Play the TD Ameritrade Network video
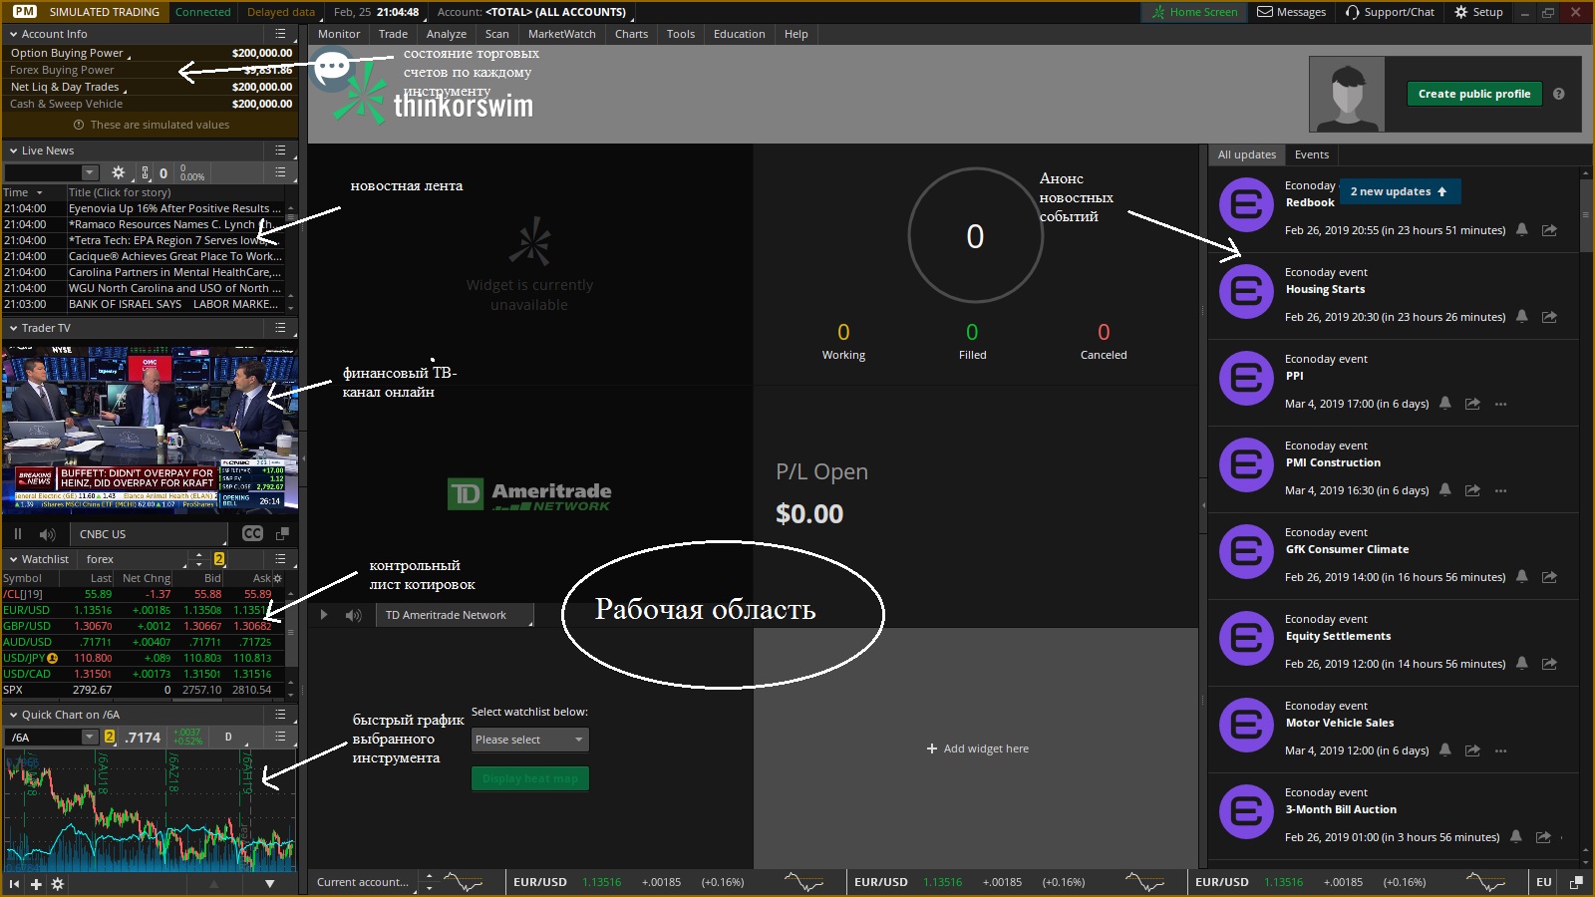Viewport: 1595px width, 897px height. [324, 615]
